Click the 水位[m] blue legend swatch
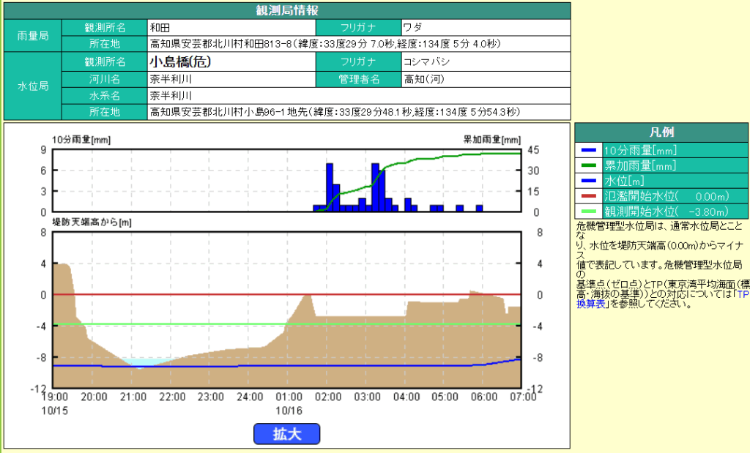Image resolution: width=750 pixels, height=453 pixels. pyautogui.click(x=588, y=180)
